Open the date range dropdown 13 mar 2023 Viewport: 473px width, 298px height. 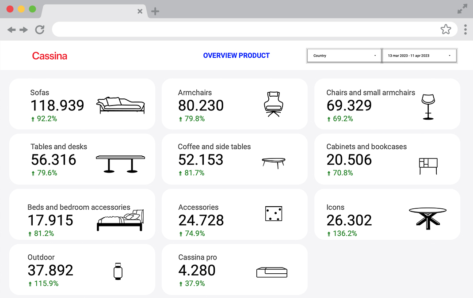pyautogui.click(x=420, y=56)
